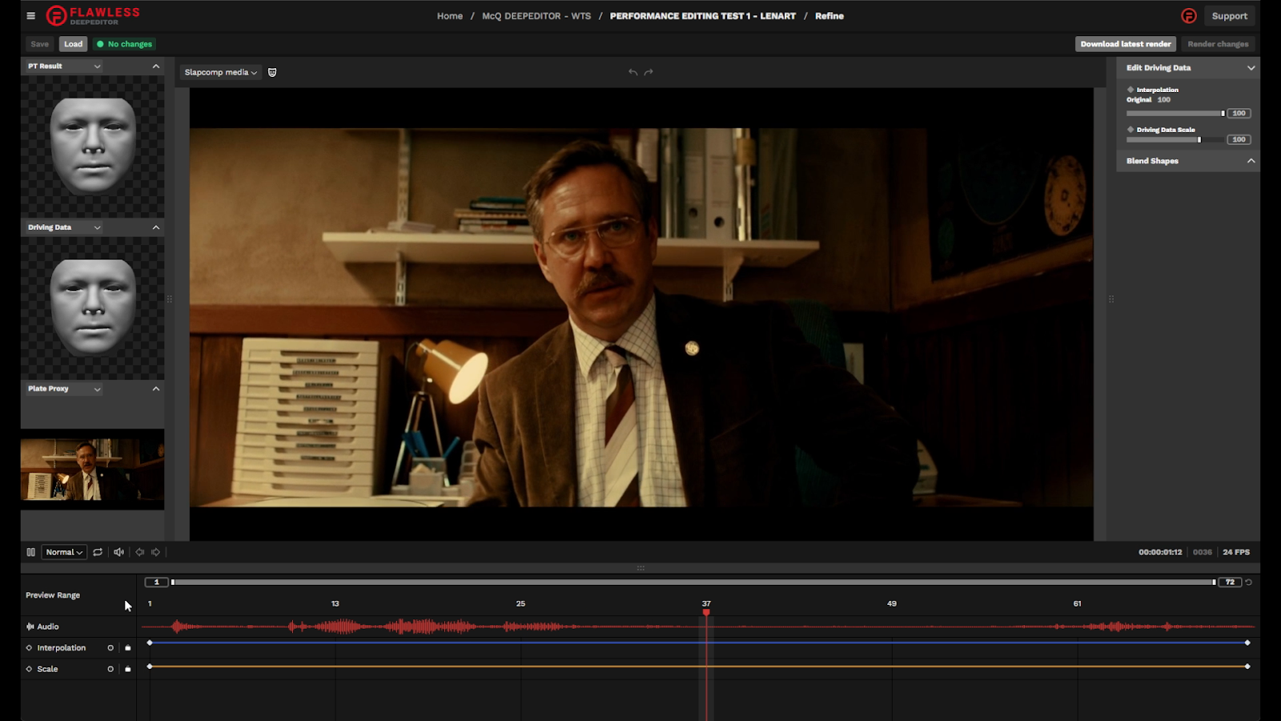Screen dimensions: 1281x721
Task: Click the No changes status indicator
Action: click(124, 44)
